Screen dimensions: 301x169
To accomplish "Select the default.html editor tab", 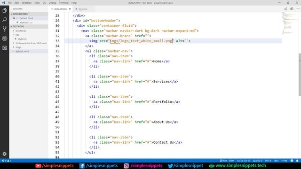I will [61, 9].
